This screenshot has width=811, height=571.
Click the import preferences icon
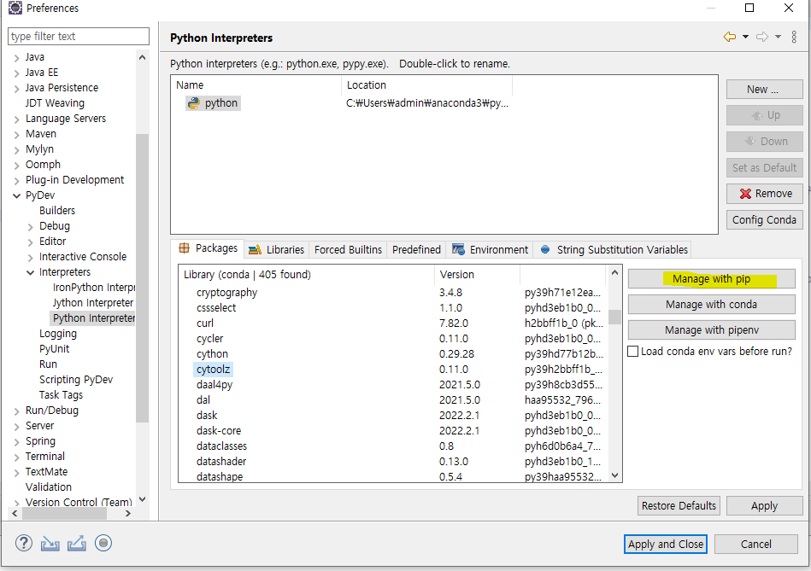coord(50,543)
